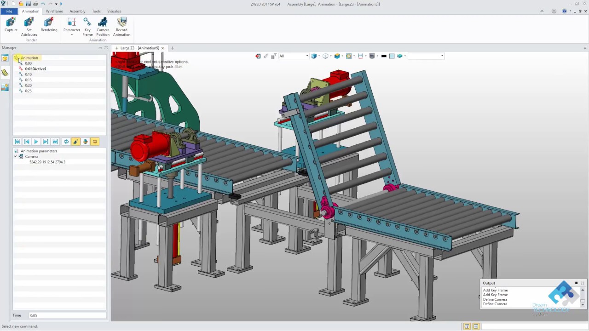Open Set Attributes in the Render group

click(x=29, y=27)
